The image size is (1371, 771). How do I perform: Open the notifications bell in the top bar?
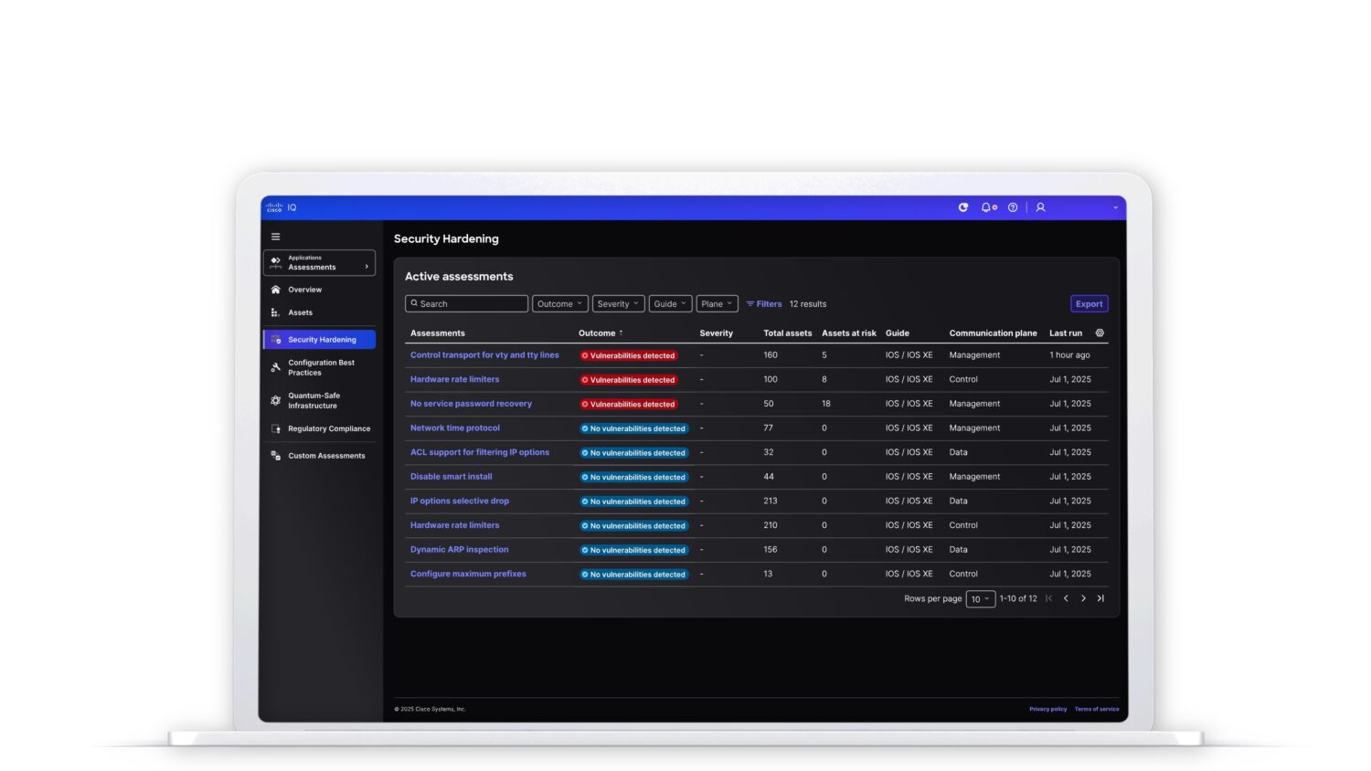(985, 207)
